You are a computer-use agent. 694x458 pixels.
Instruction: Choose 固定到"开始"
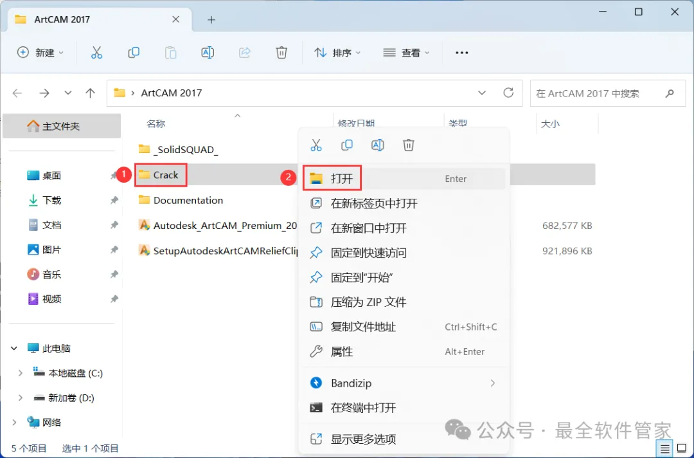click(x=404, y=278)
